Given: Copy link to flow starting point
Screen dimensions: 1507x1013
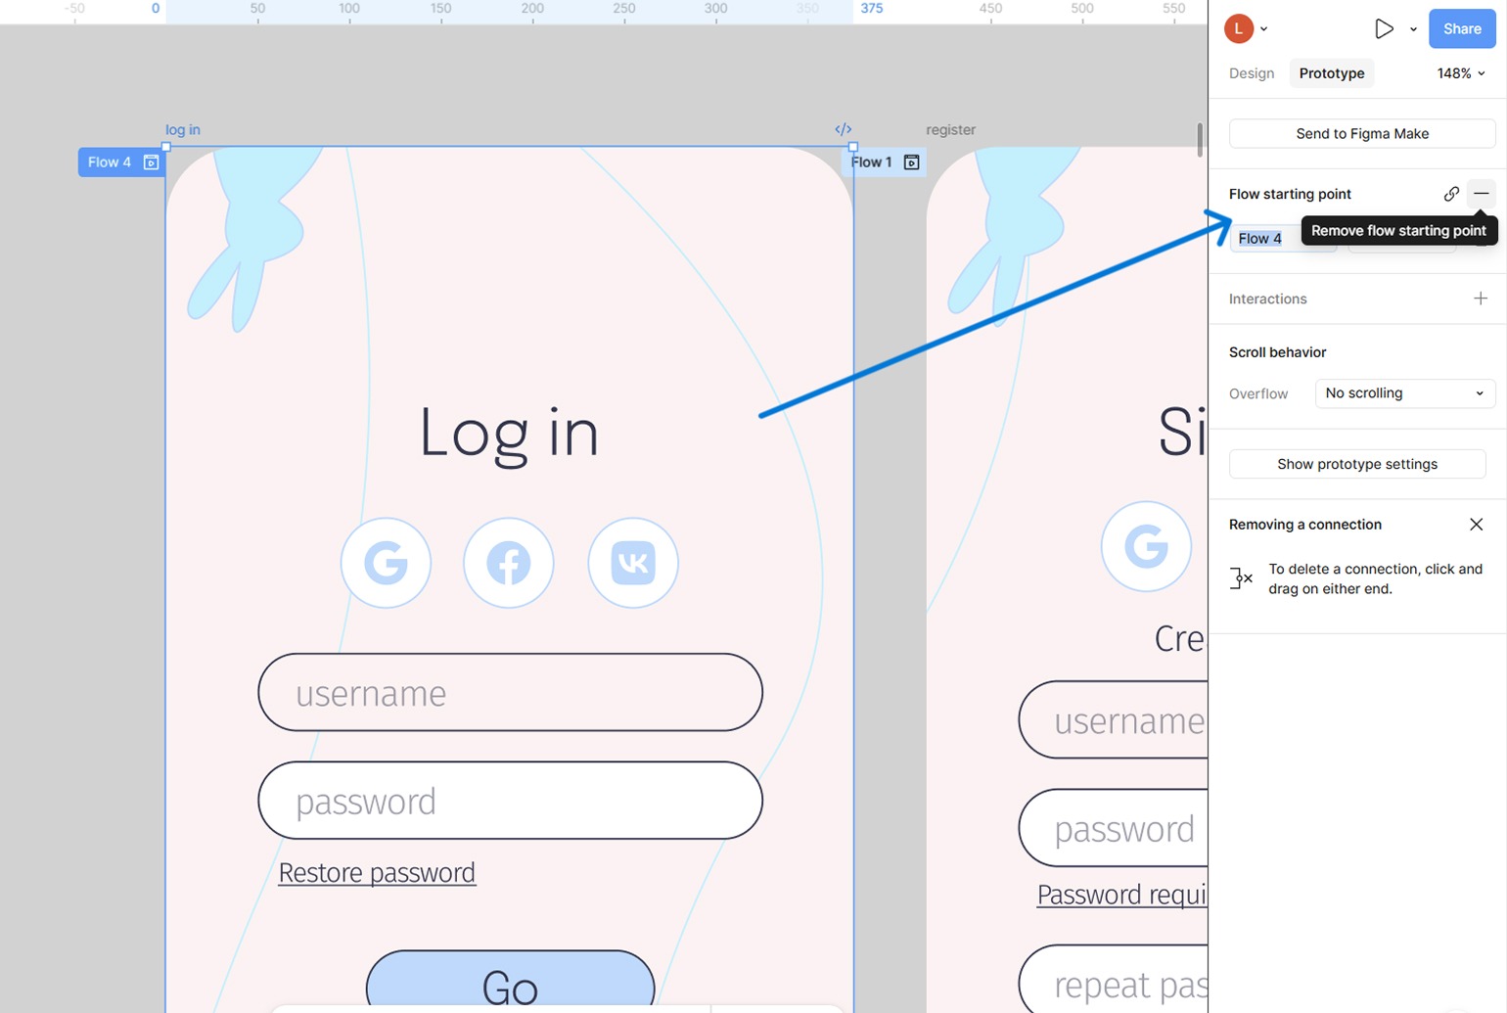Looking at the screenshot, I should pos(1451,194).
